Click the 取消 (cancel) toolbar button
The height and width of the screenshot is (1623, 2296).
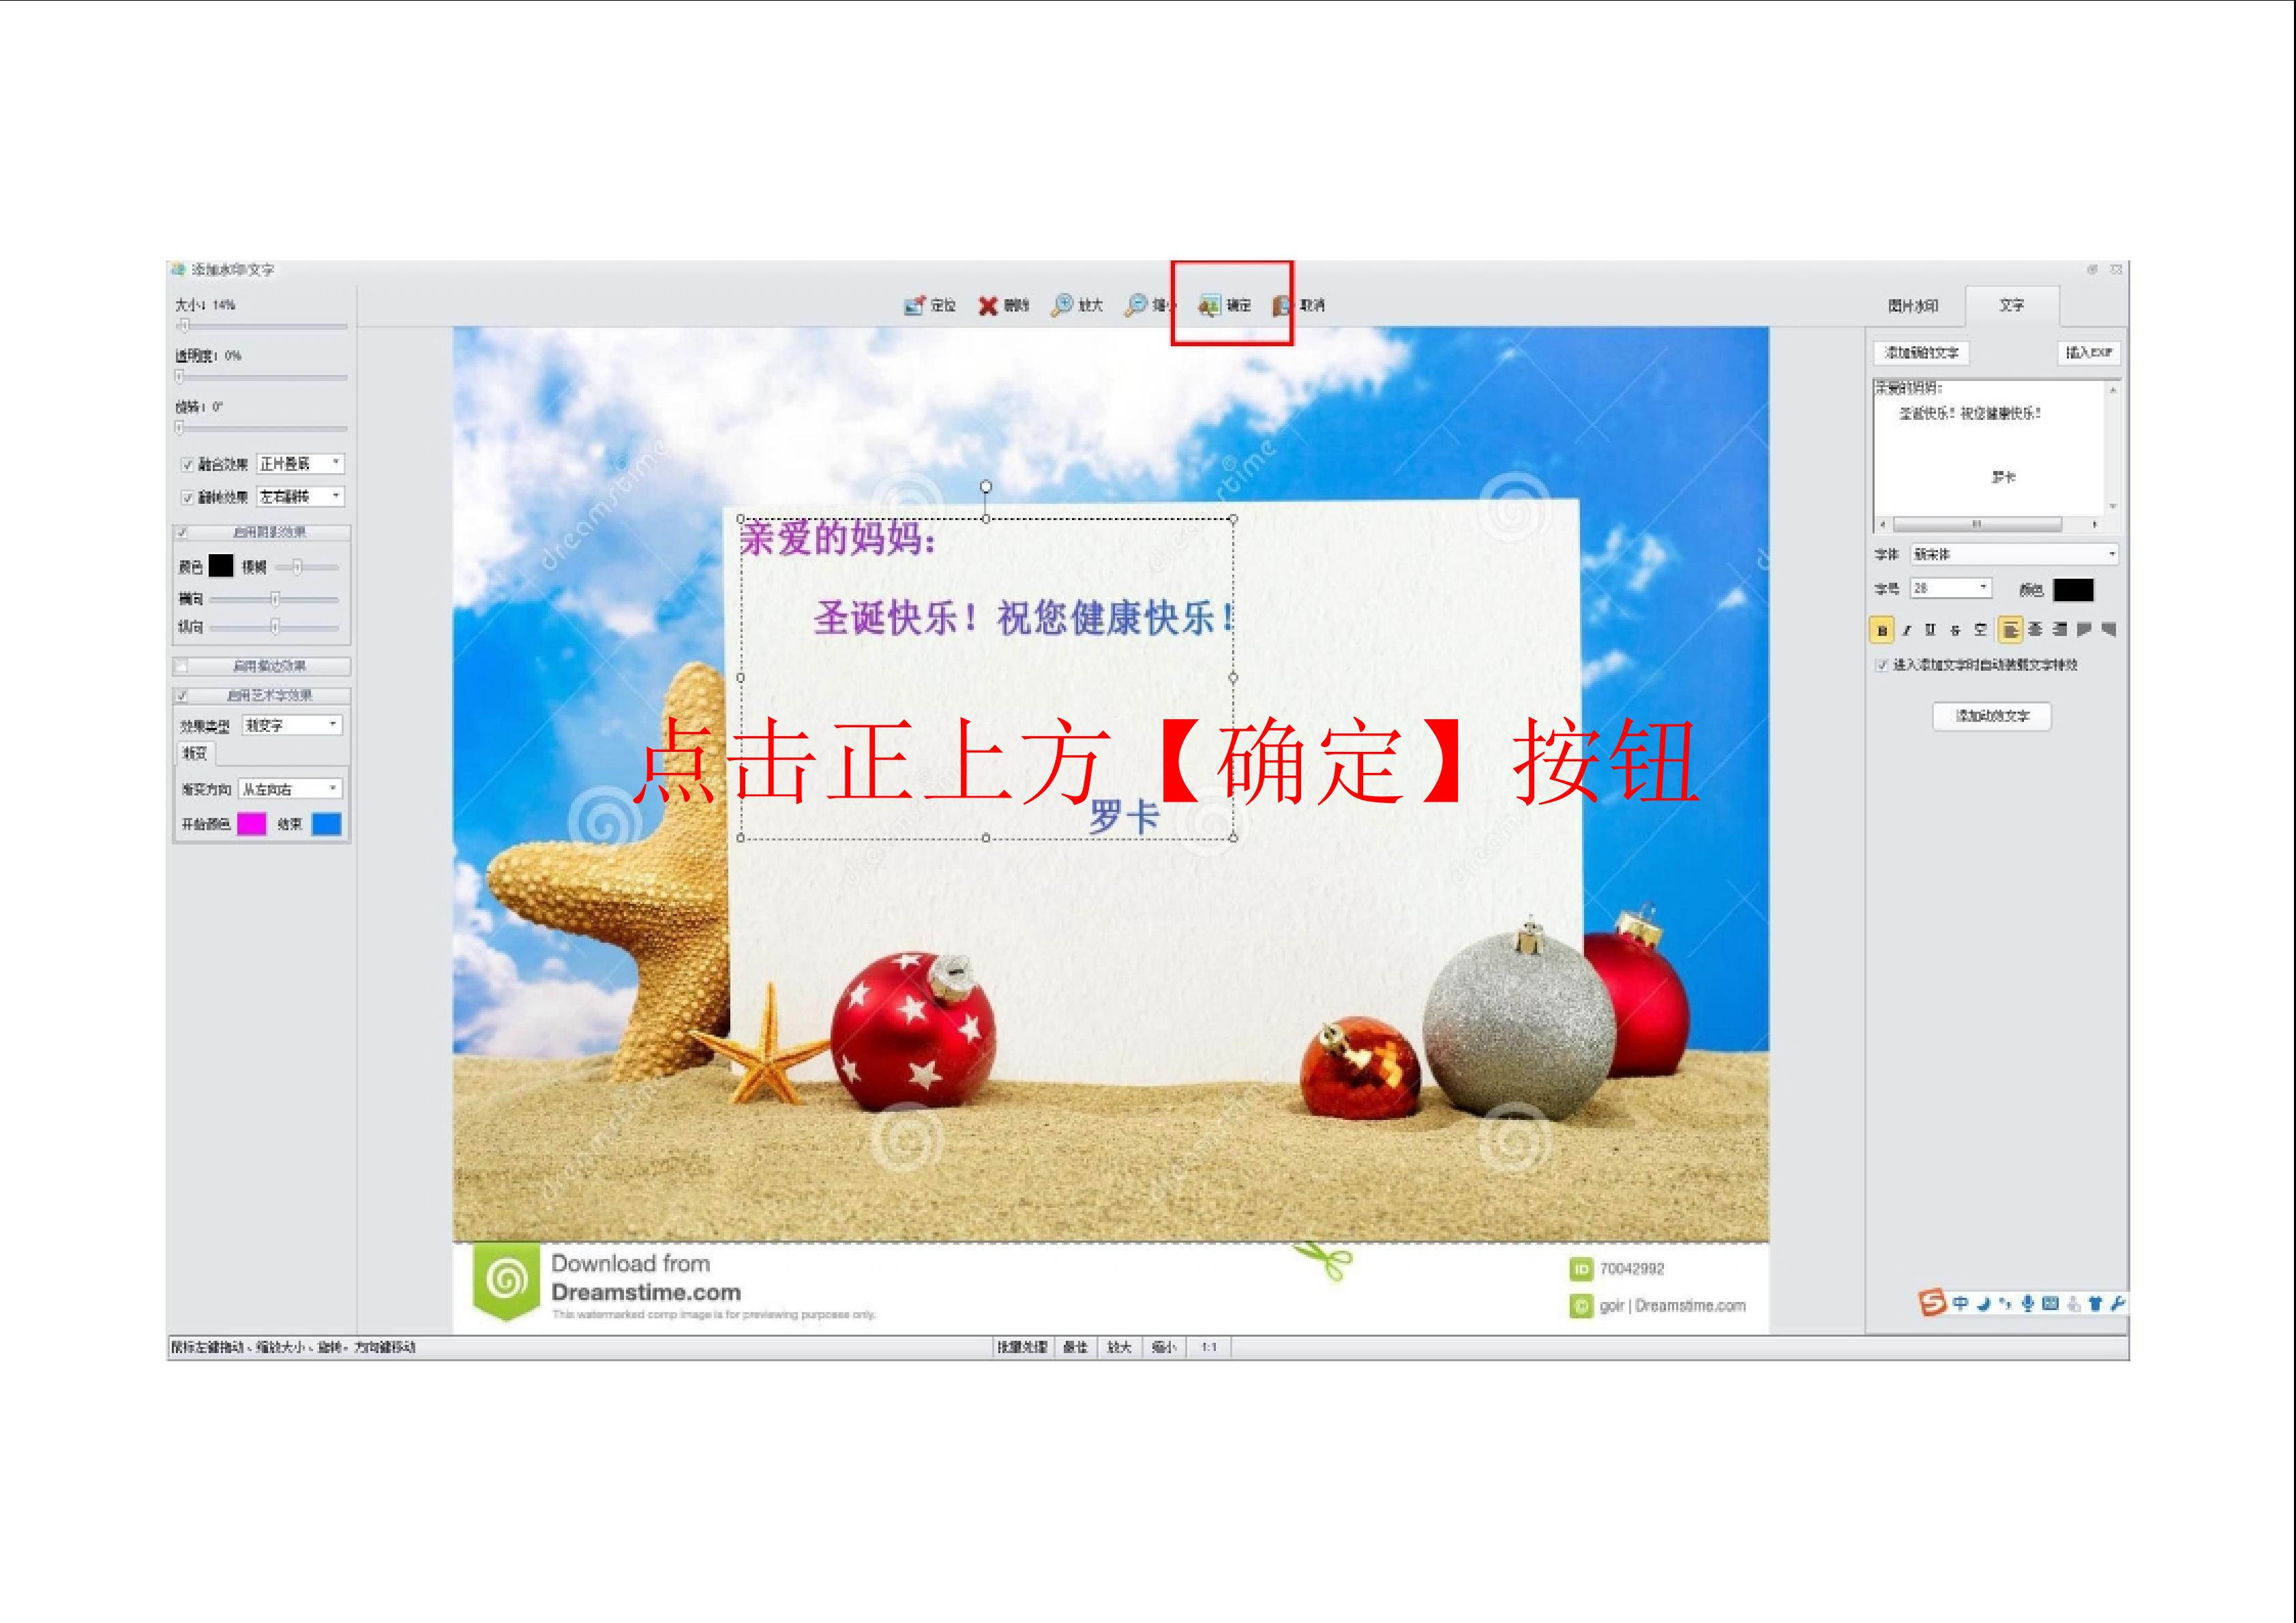(x=1299, y=306)
